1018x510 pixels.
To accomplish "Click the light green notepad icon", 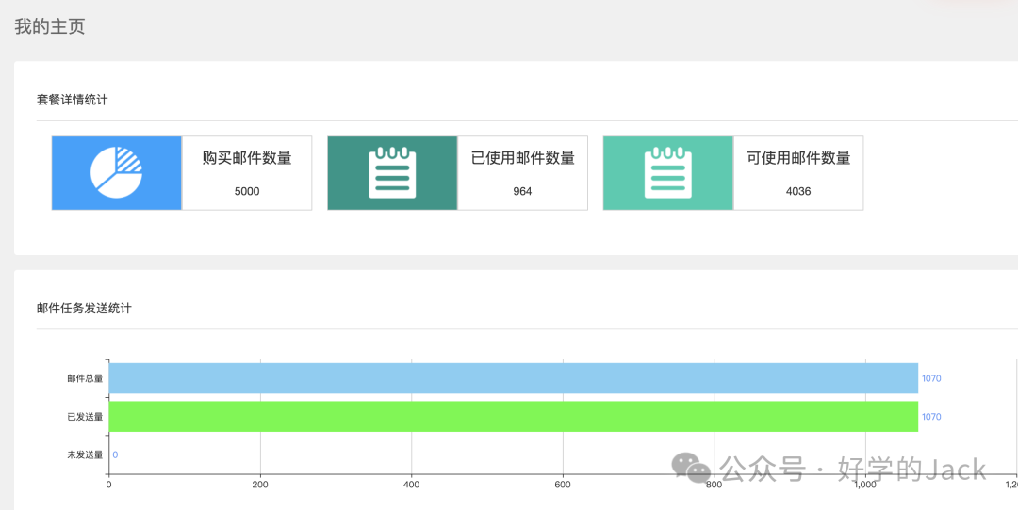I will (x=668, y=172).
